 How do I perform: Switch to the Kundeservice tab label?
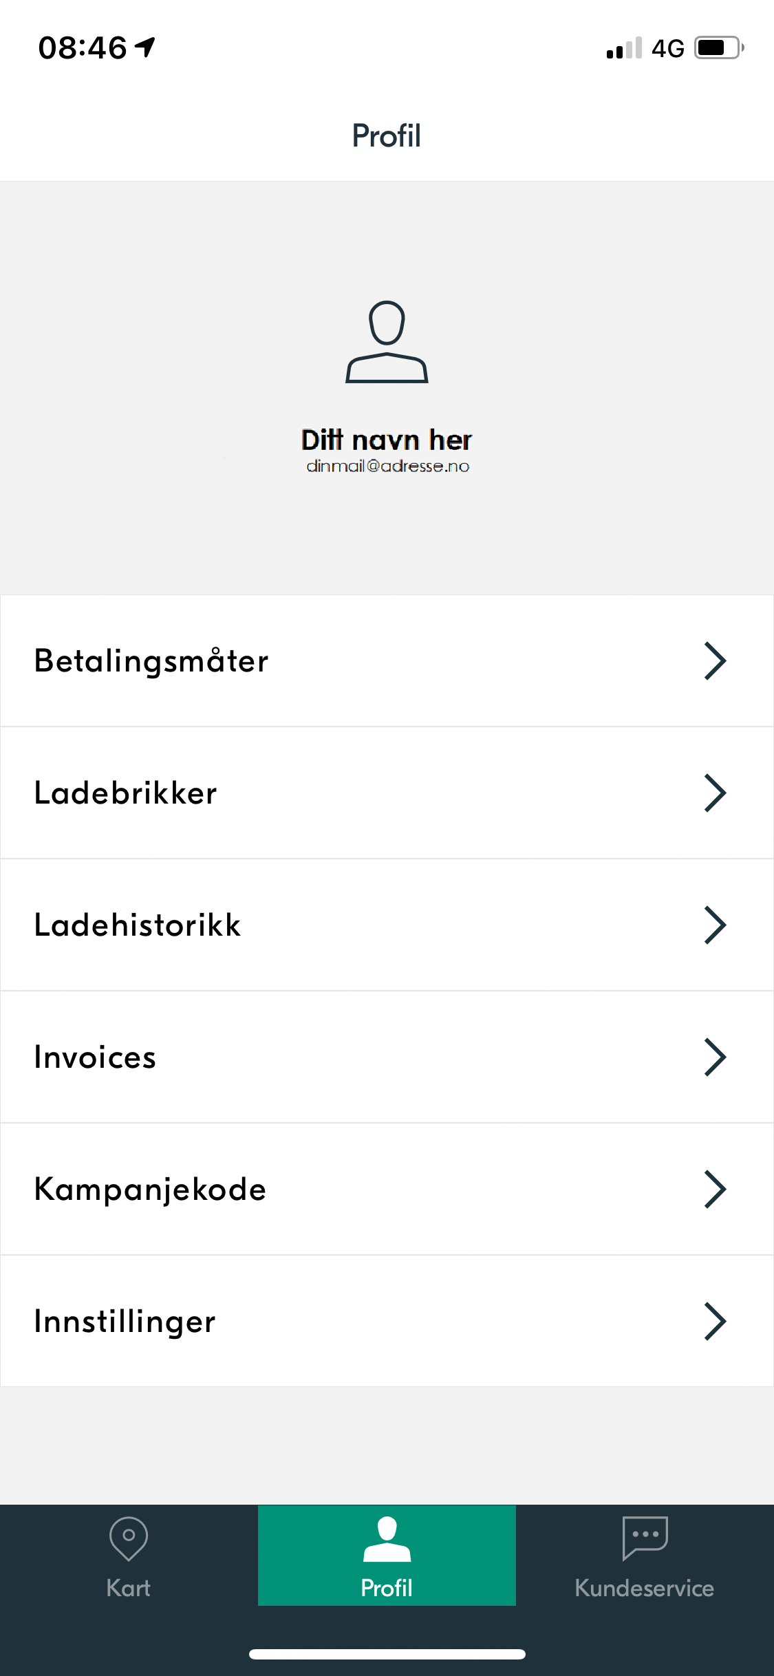645,1588
